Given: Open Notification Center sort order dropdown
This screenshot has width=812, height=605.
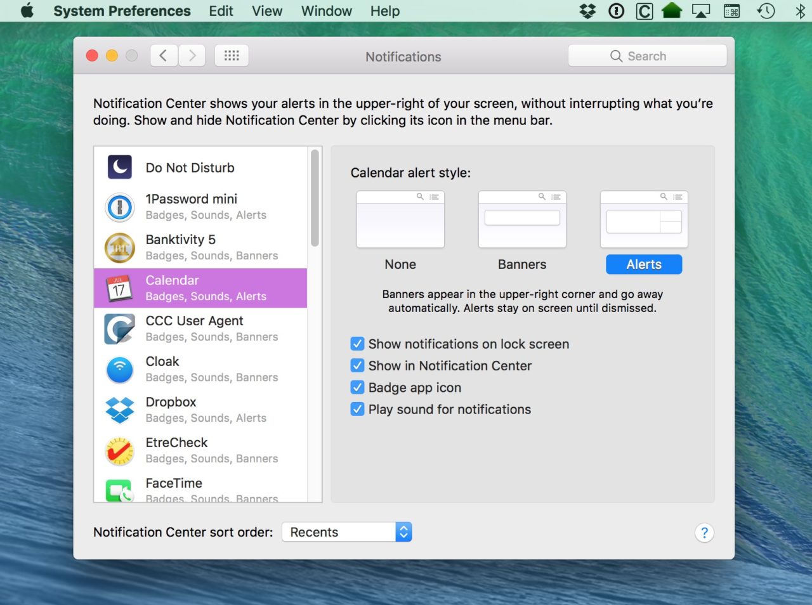Looking at the screenshot, I should coord(347,532).
